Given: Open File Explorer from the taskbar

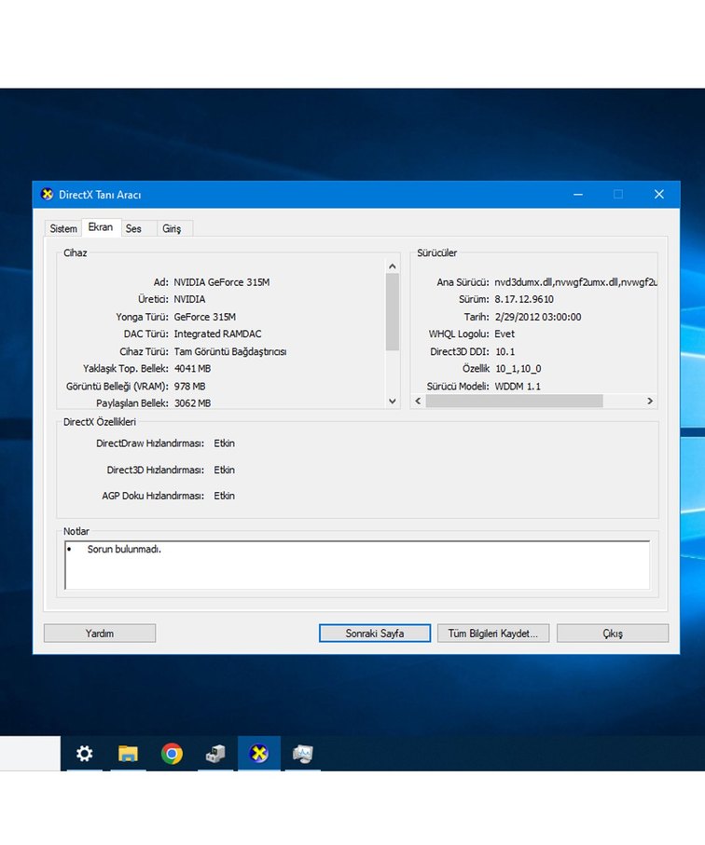Looking at the screenshot, I should 128,753.
